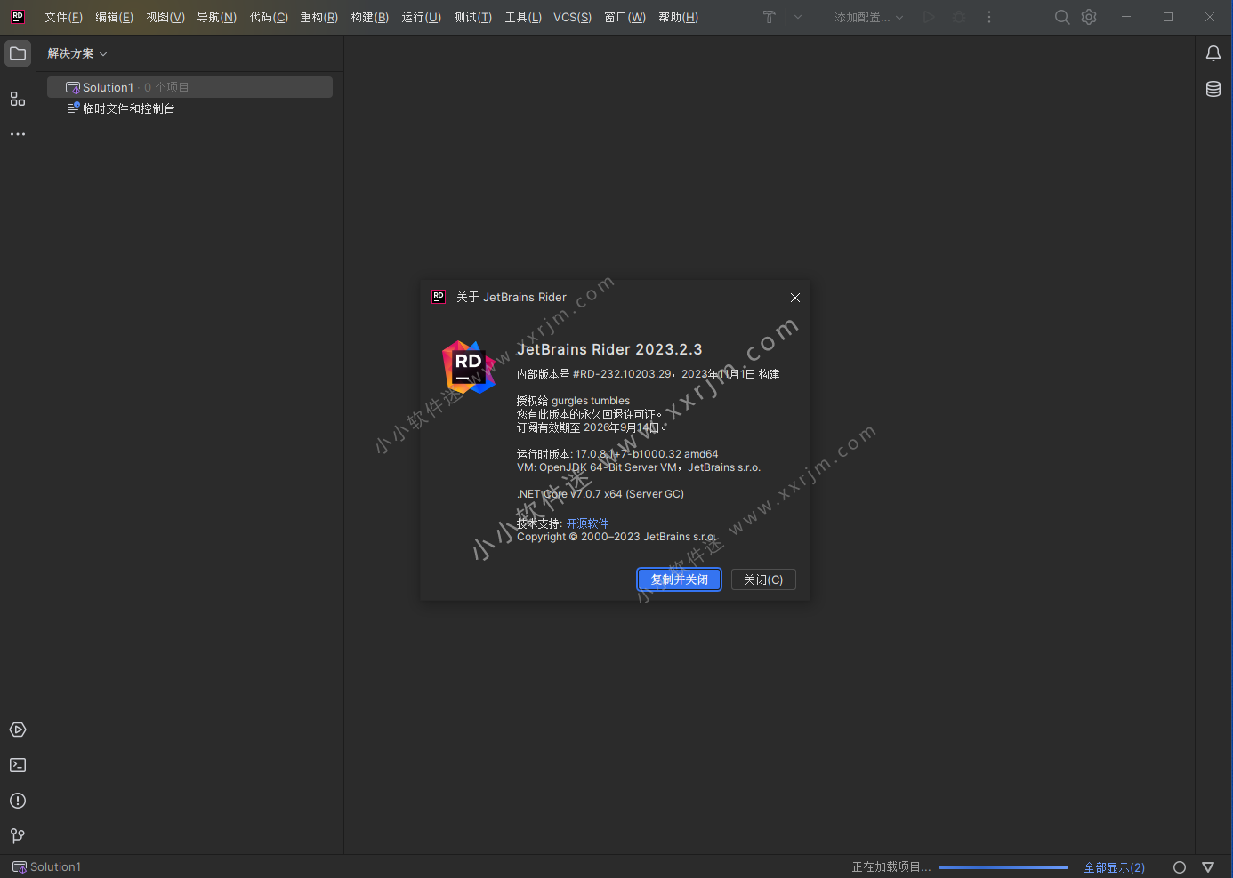Image resolution: width=1233 pixels, height=878 pixels.
Task: Open the 开源软件 link
Action: [588, 523]
